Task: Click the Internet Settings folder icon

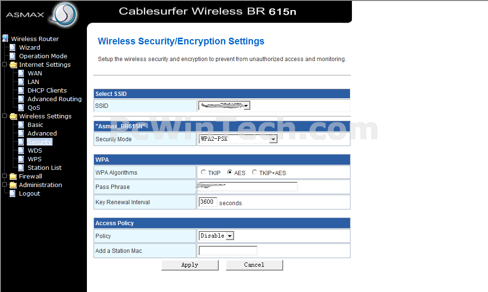Action: click(x=13, y=65)
